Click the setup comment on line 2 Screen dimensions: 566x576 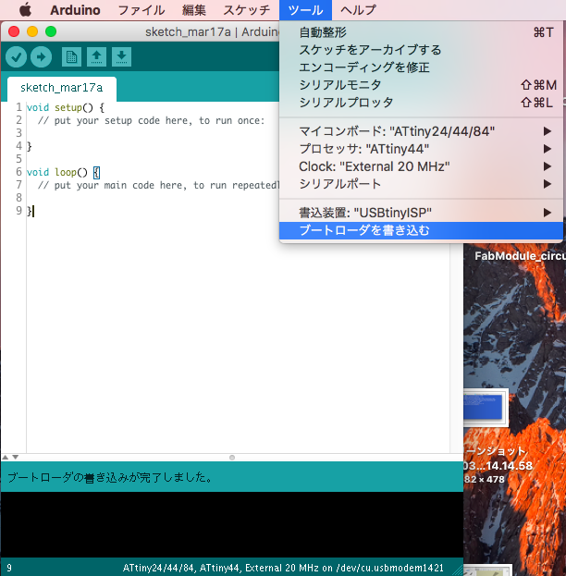point(151,120)
